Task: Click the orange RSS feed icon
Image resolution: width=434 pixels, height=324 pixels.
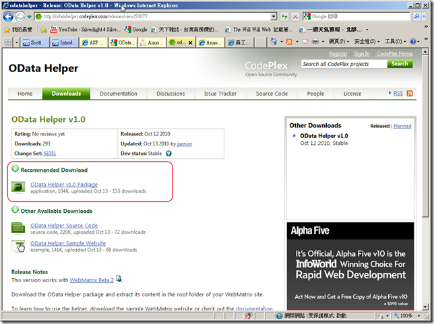Action: pyautogui.click(x=410, y=93)
